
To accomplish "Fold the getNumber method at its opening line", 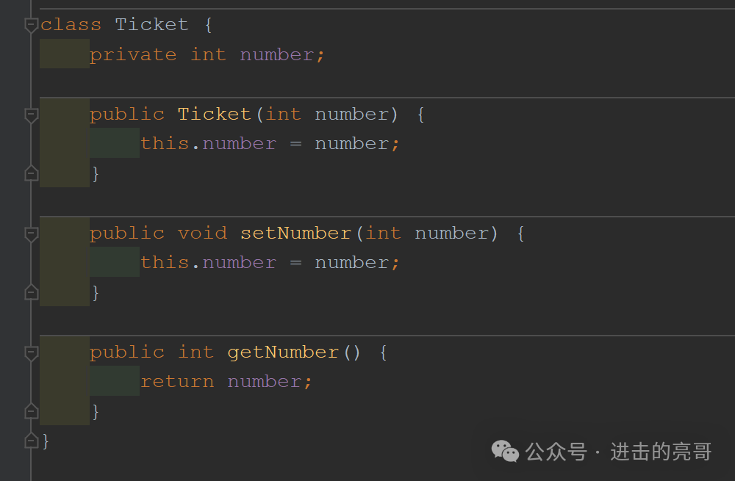I will coord(31,352).
